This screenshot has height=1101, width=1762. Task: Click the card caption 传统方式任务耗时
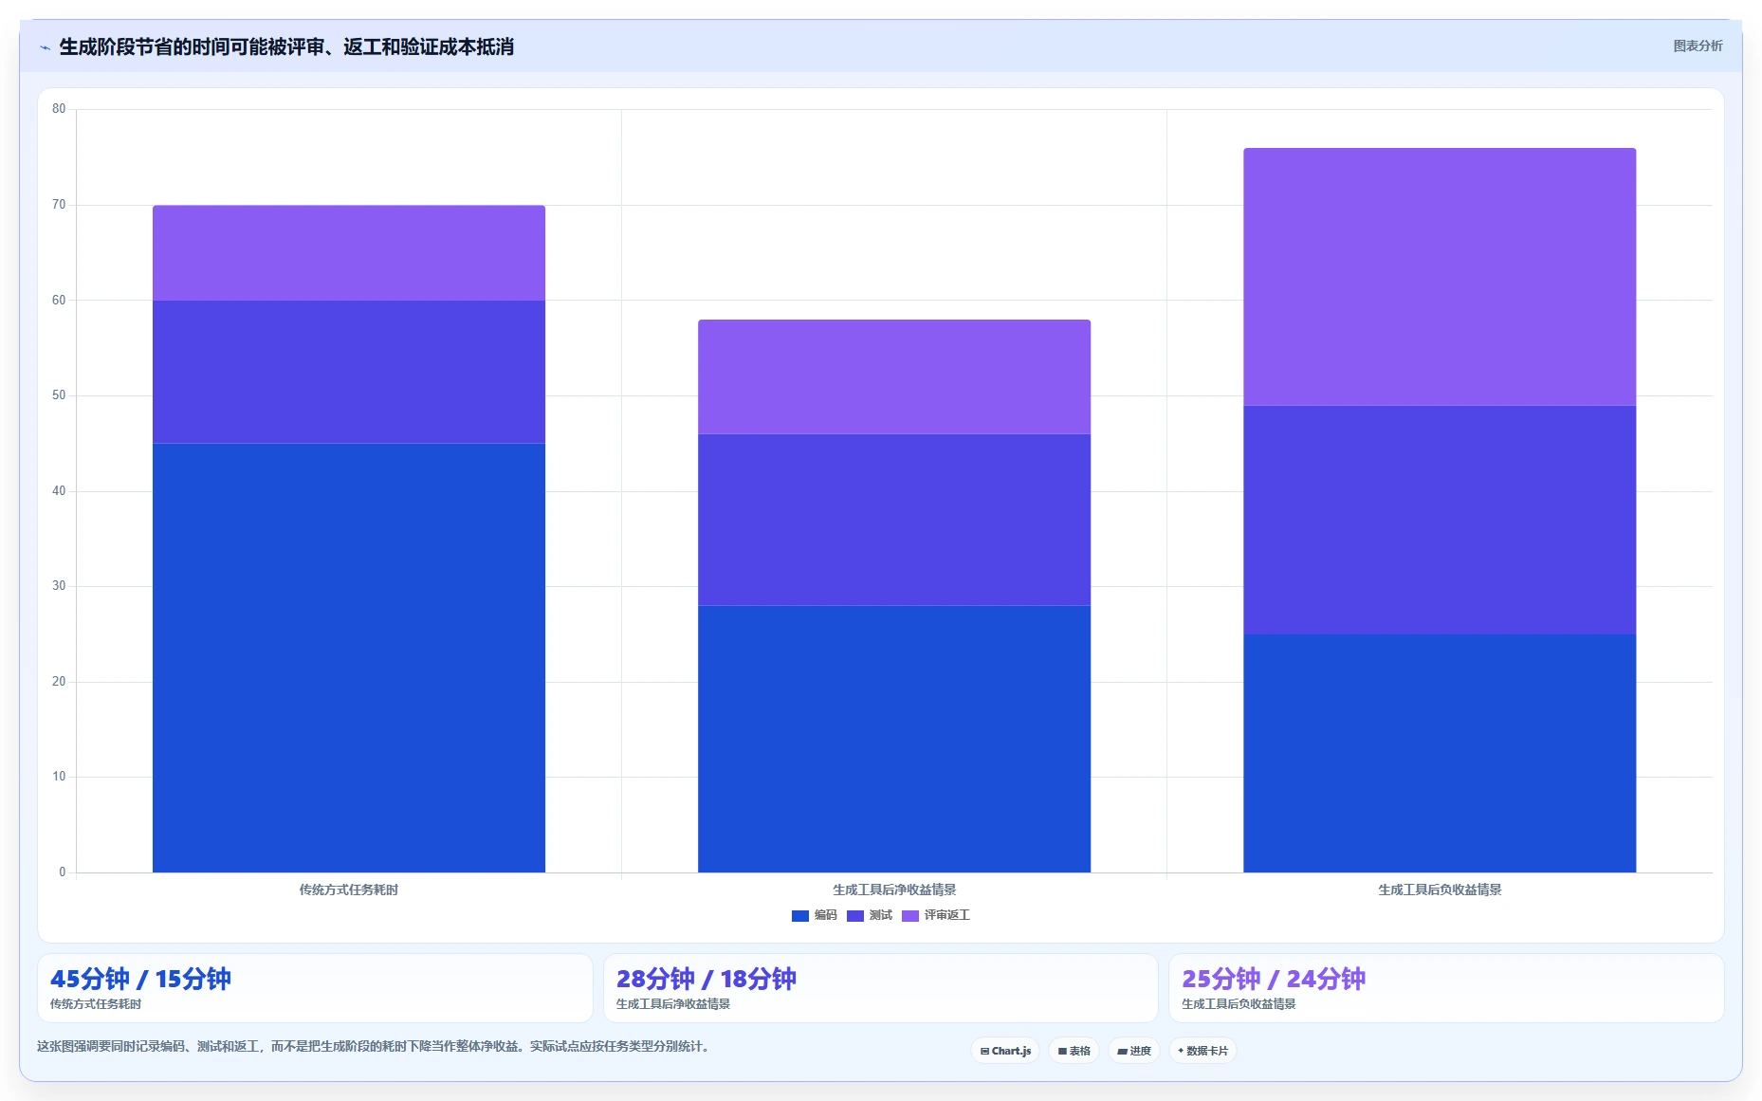click(96, 1004)
